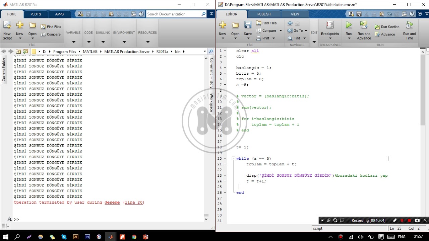Click the line 20 error link

[134, 202]
